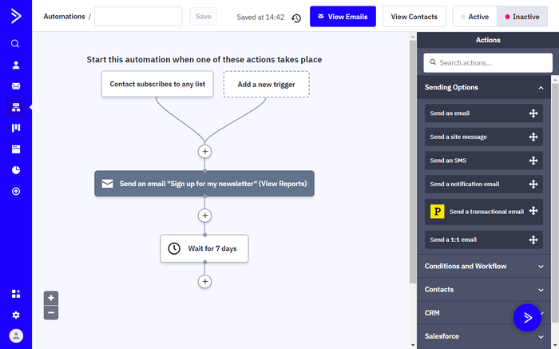This screenshot has height=349, width=559.
Task: Click the Saved at 14:42 text
Action: pos(260,17)
